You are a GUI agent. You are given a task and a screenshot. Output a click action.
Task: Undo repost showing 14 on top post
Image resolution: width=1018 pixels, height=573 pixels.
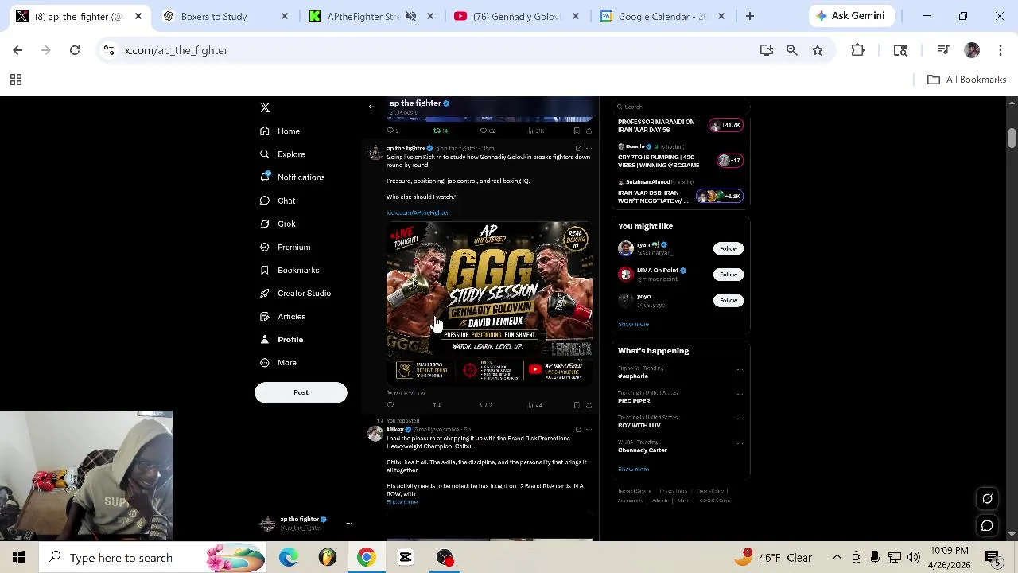[440, 131]
